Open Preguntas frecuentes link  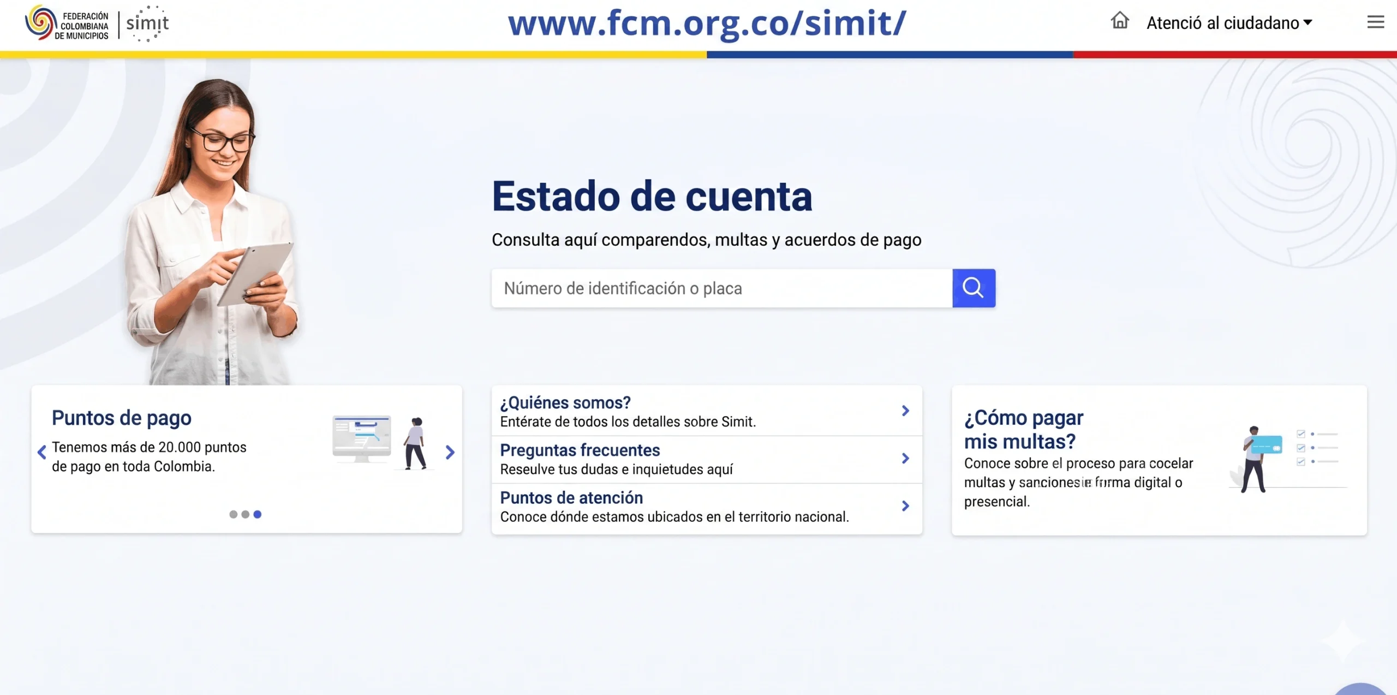coord(580,450)
